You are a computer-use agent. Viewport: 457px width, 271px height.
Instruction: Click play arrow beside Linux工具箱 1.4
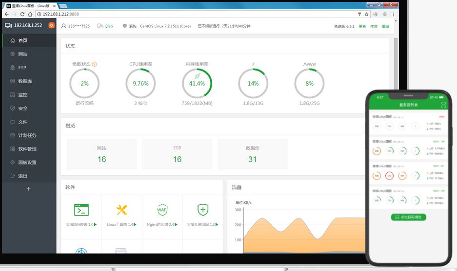pos(135,224)
